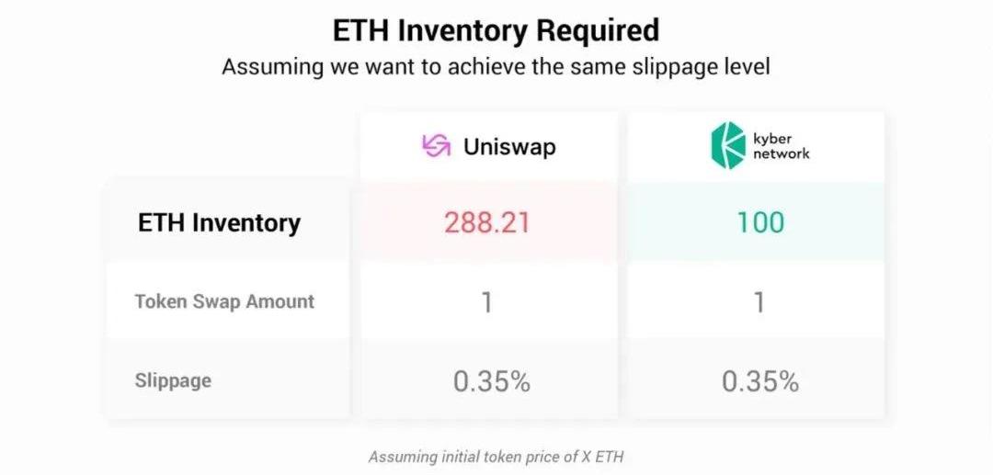Viewport: 993px width, 475px height.
Task: Select the ETH Inventory row label
Action: [x=219, y=222]
